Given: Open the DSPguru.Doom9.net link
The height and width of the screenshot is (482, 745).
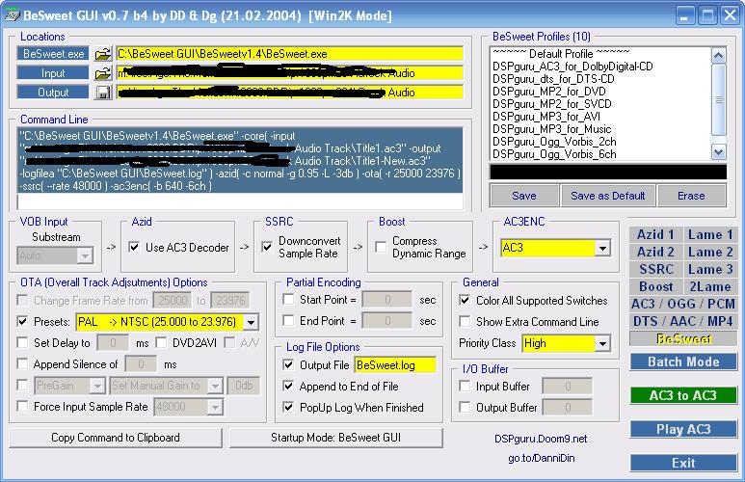Looking at the screenshot, I should tap(541, 439).
